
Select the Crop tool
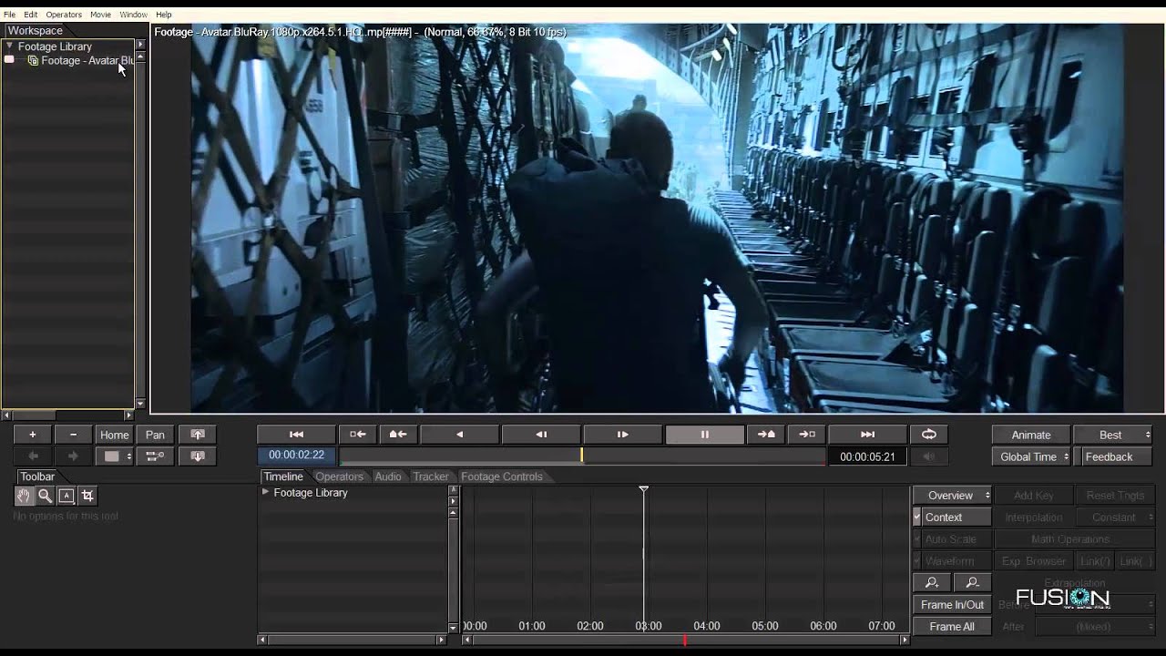[87, 496]
